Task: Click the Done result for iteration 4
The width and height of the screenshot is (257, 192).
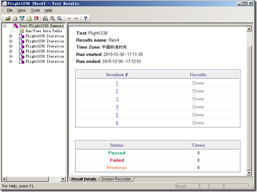Action: coord(198,107)
